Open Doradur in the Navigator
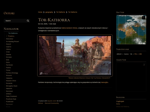 (9, 57)
